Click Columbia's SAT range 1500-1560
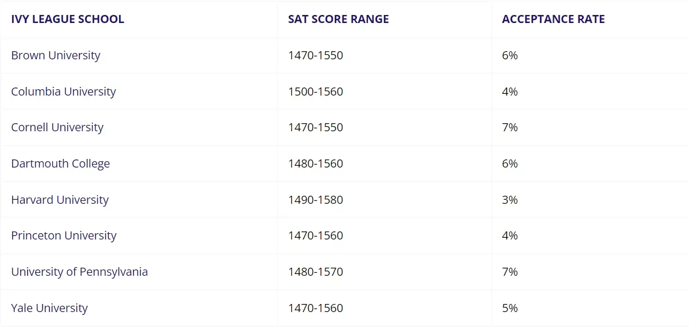This screenshot has height=327, width=689. coord(315,92)
